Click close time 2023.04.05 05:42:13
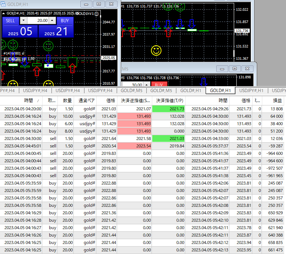Viewport: 286px width, 254px height. [210, 250]
